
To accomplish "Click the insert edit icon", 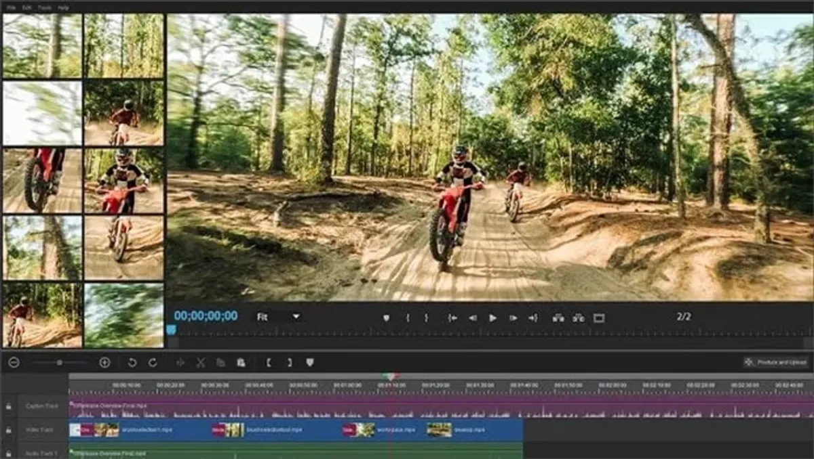I will pyautogui.click(x=558, y=318).
